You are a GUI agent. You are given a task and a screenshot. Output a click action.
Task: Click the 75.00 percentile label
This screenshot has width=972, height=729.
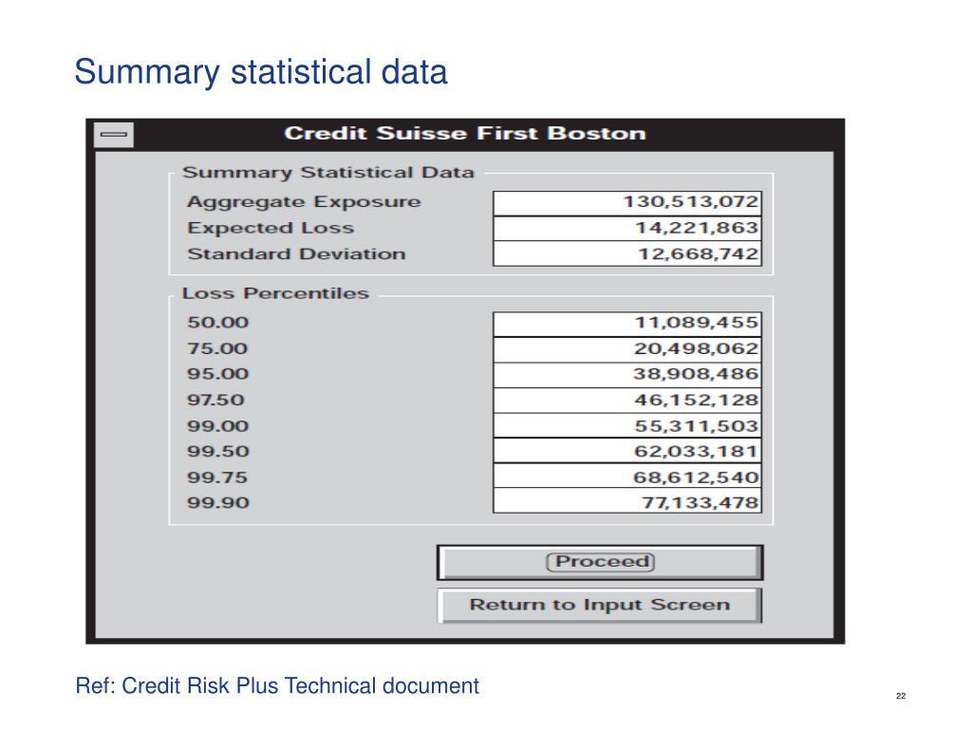217,348
